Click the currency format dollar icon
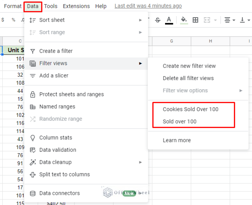This screenshot has width=252, height=205. pyautogui.click(x=3, y=20)
